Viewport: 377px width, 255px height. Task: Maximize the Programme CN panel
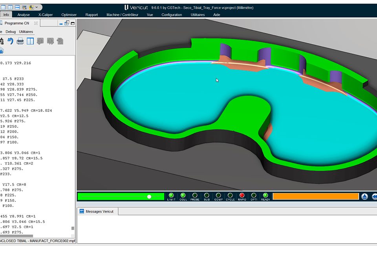coord(73,23)
